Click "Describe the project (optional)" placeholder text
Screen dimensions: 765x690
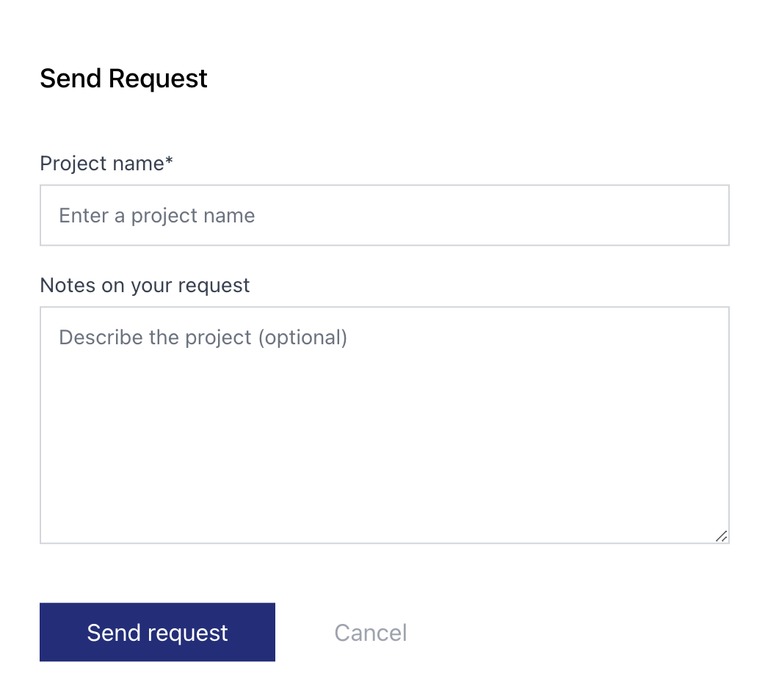tap(203, 337)
